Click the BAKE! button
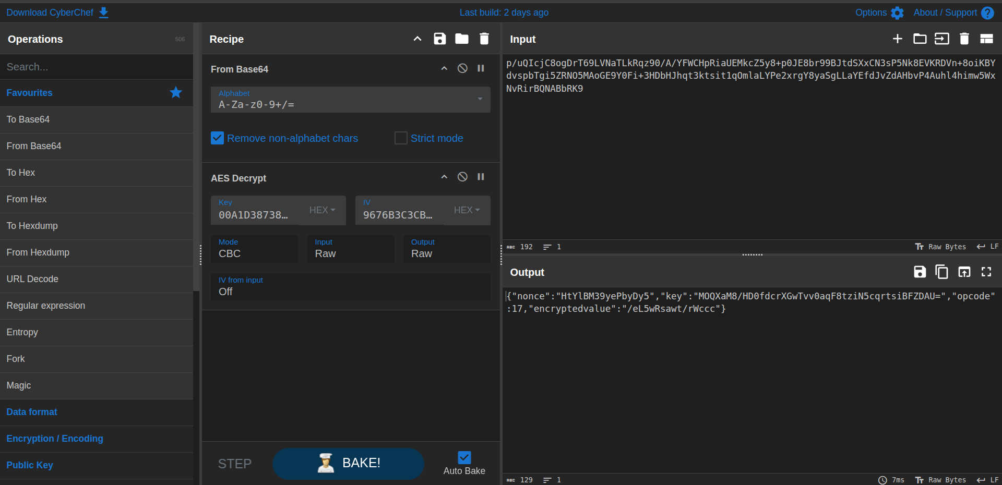Viewport: 1002px width, 485px height. tap(348, 463)
